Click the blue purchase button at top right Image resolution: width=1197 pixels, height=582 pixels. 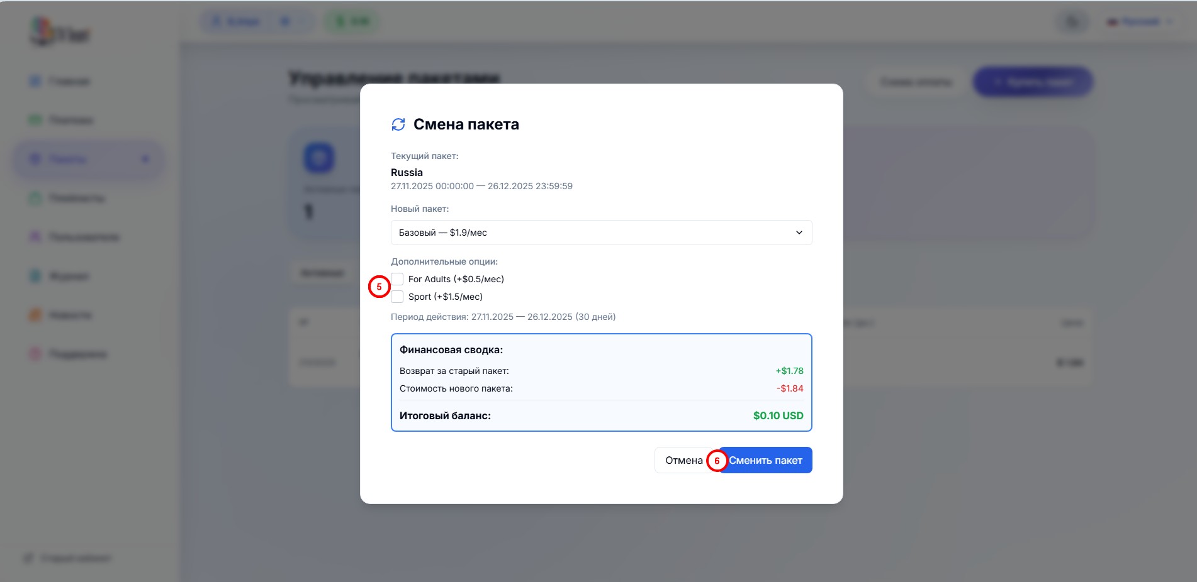tap(1033, 82)
